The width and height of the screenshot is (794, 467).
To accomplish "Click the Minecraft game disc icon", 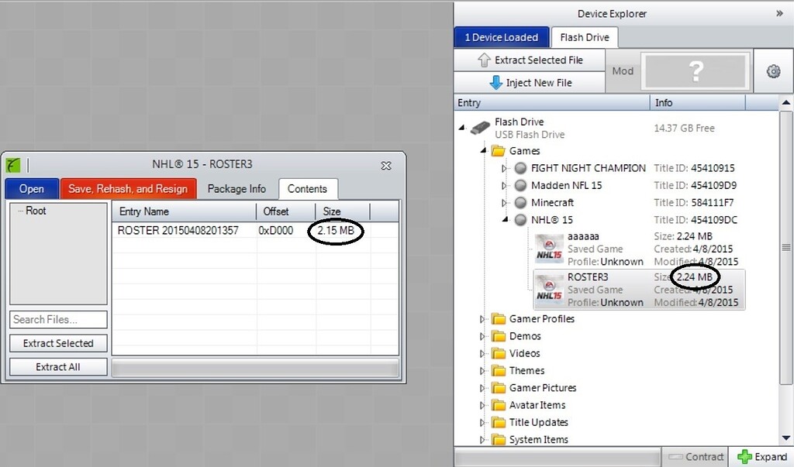I will click(x=520, y=203).
